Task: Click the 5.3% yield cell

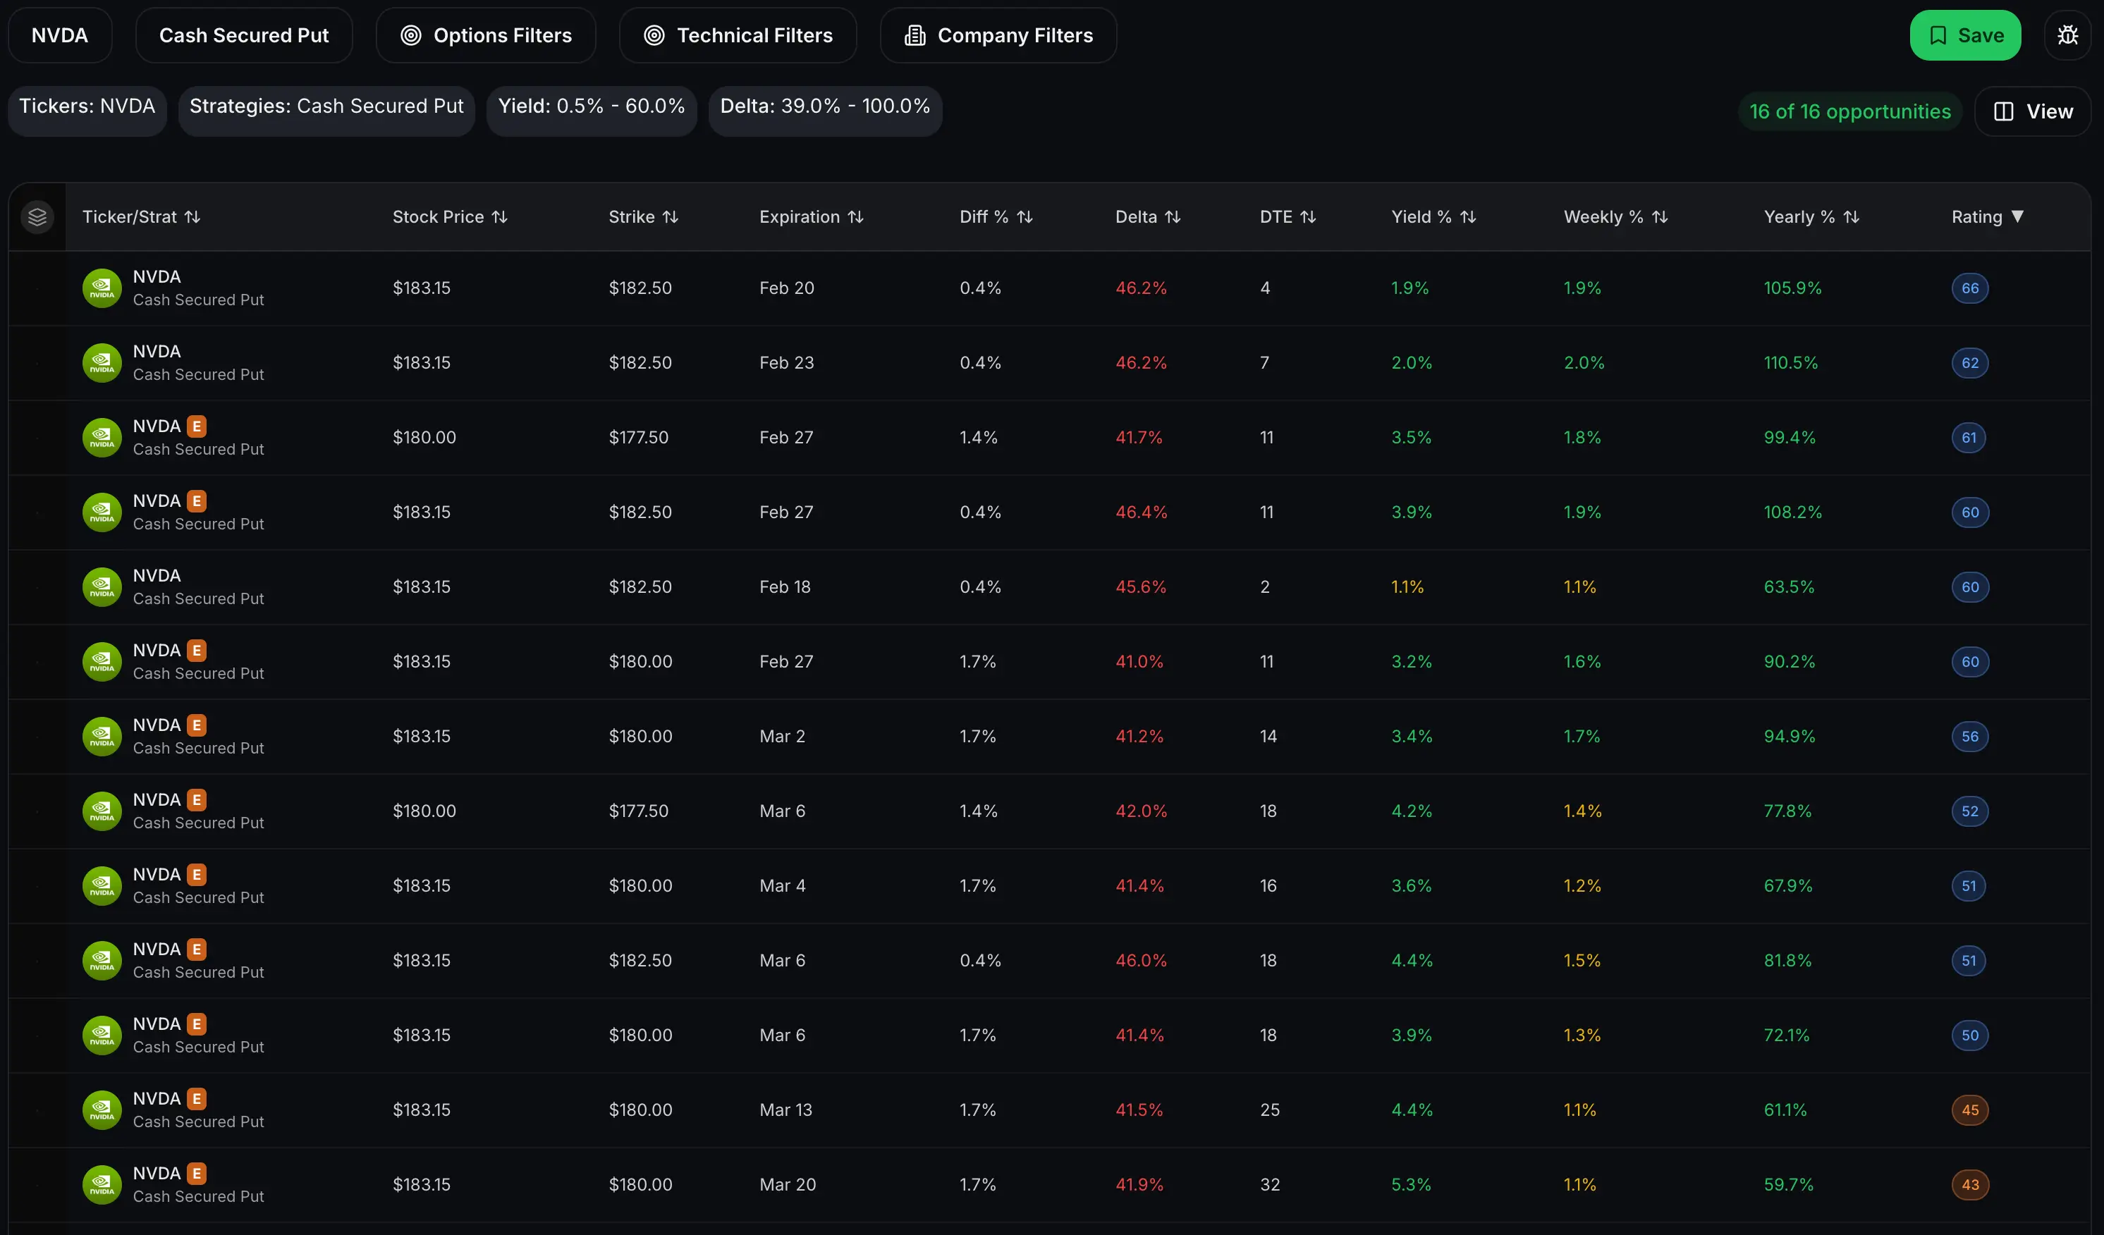Action: click(1411, 1185)
